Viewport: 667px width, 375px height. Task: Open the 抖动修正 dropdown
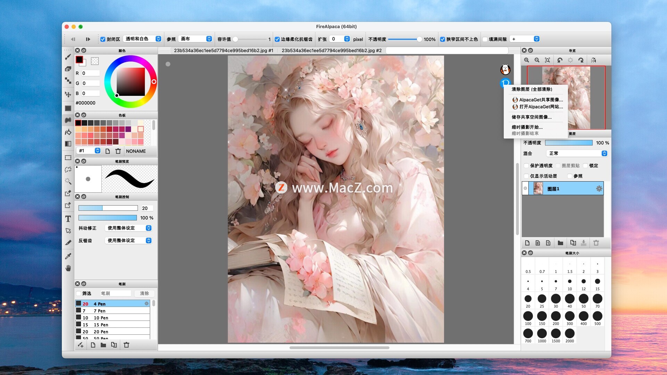click(128, 228)
